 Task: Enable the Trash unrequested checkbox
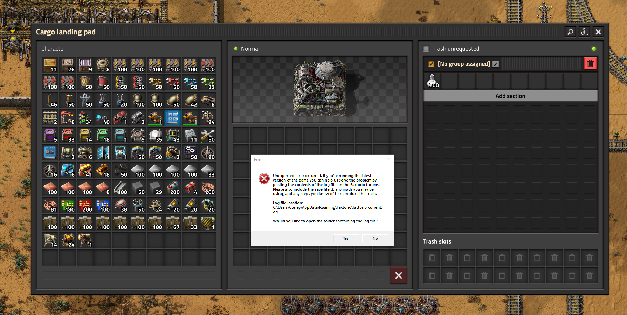click(x=426, y=49)
